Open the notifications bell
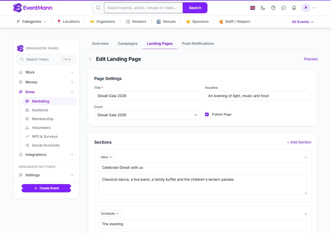The height and width of the screenshot is (233, 331). point(294,8)
